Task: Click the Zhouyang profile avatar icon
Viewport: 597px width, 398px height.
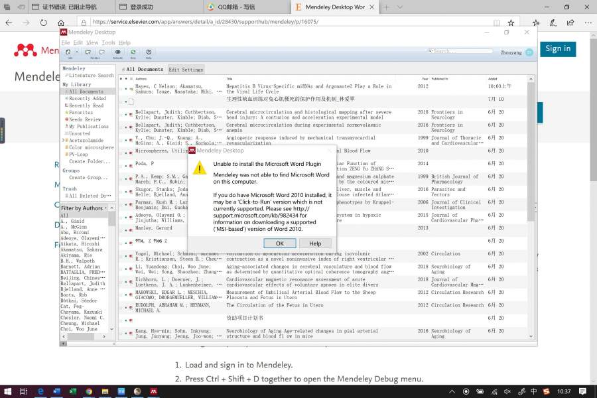Action: [x=529, y=52]
